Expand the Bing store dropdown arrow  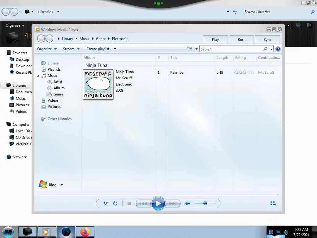tap(62, 185)
